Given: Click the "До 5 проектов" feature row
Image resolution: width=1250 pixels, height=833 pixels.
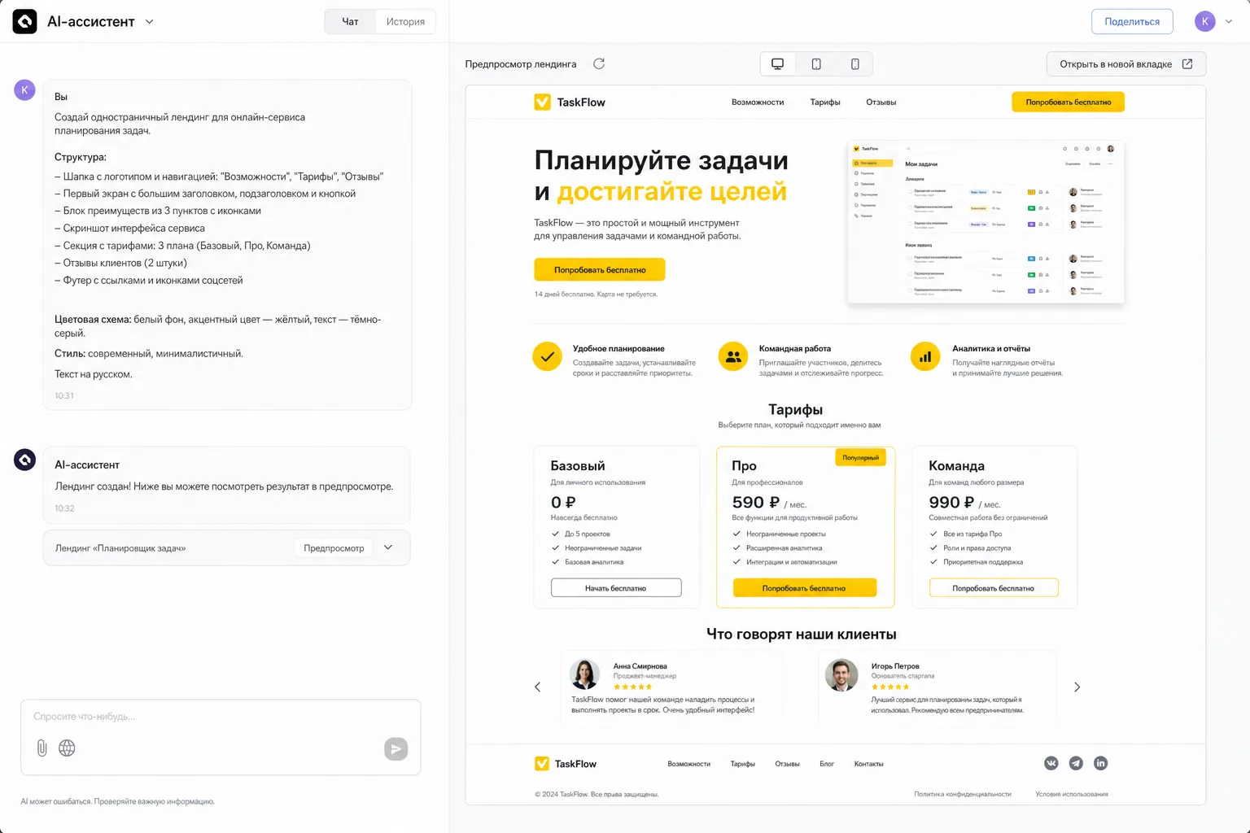Looking at the screenshot, I should (581, 534).
